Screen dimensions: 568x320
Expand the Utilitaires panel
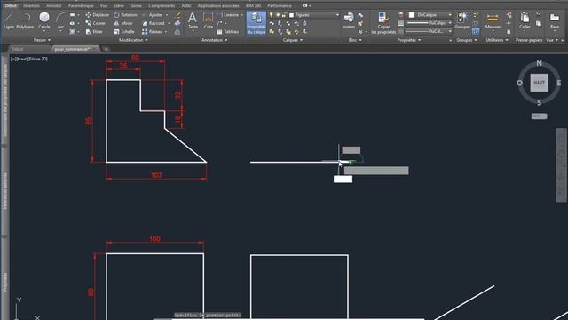coord(497,40)
